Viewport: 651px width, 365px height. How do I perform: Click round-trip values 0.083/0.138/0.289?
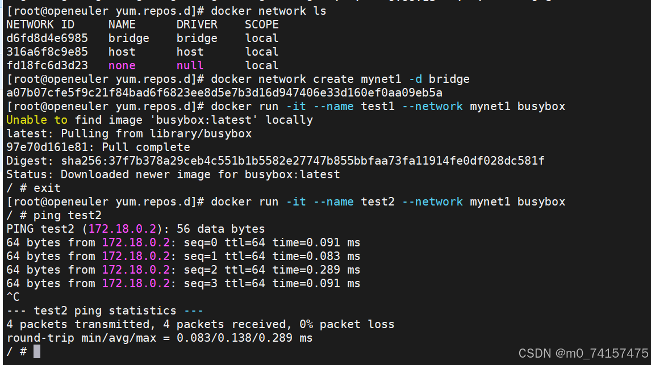tap(235, 338)
